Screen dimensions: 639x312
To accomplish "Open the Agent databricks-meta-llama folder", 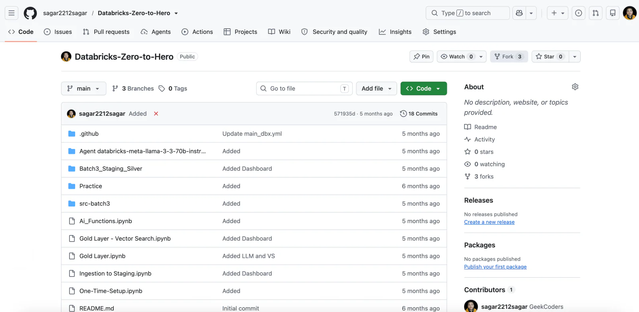I will tap(143, 151).
